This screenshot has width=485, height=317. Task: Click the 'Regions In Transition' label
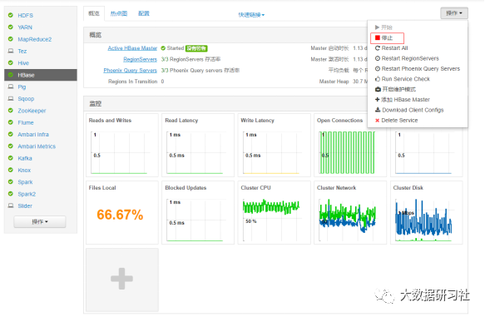(133, 82)
